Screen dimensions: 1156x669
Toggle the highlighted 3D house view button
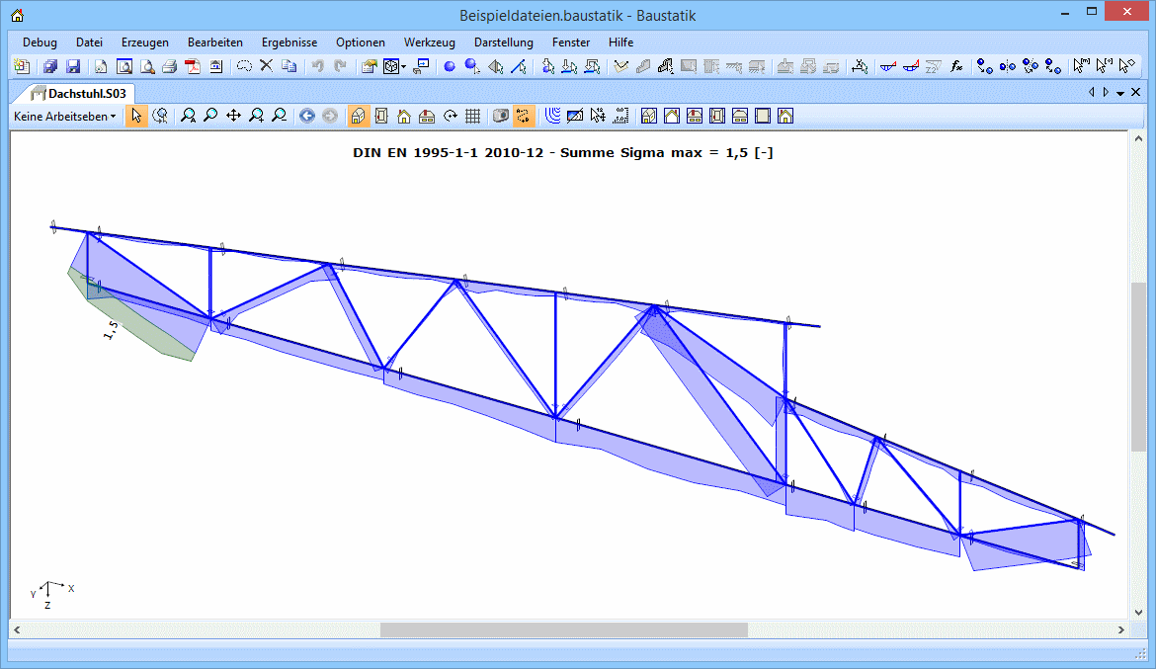tap(359, 116)
